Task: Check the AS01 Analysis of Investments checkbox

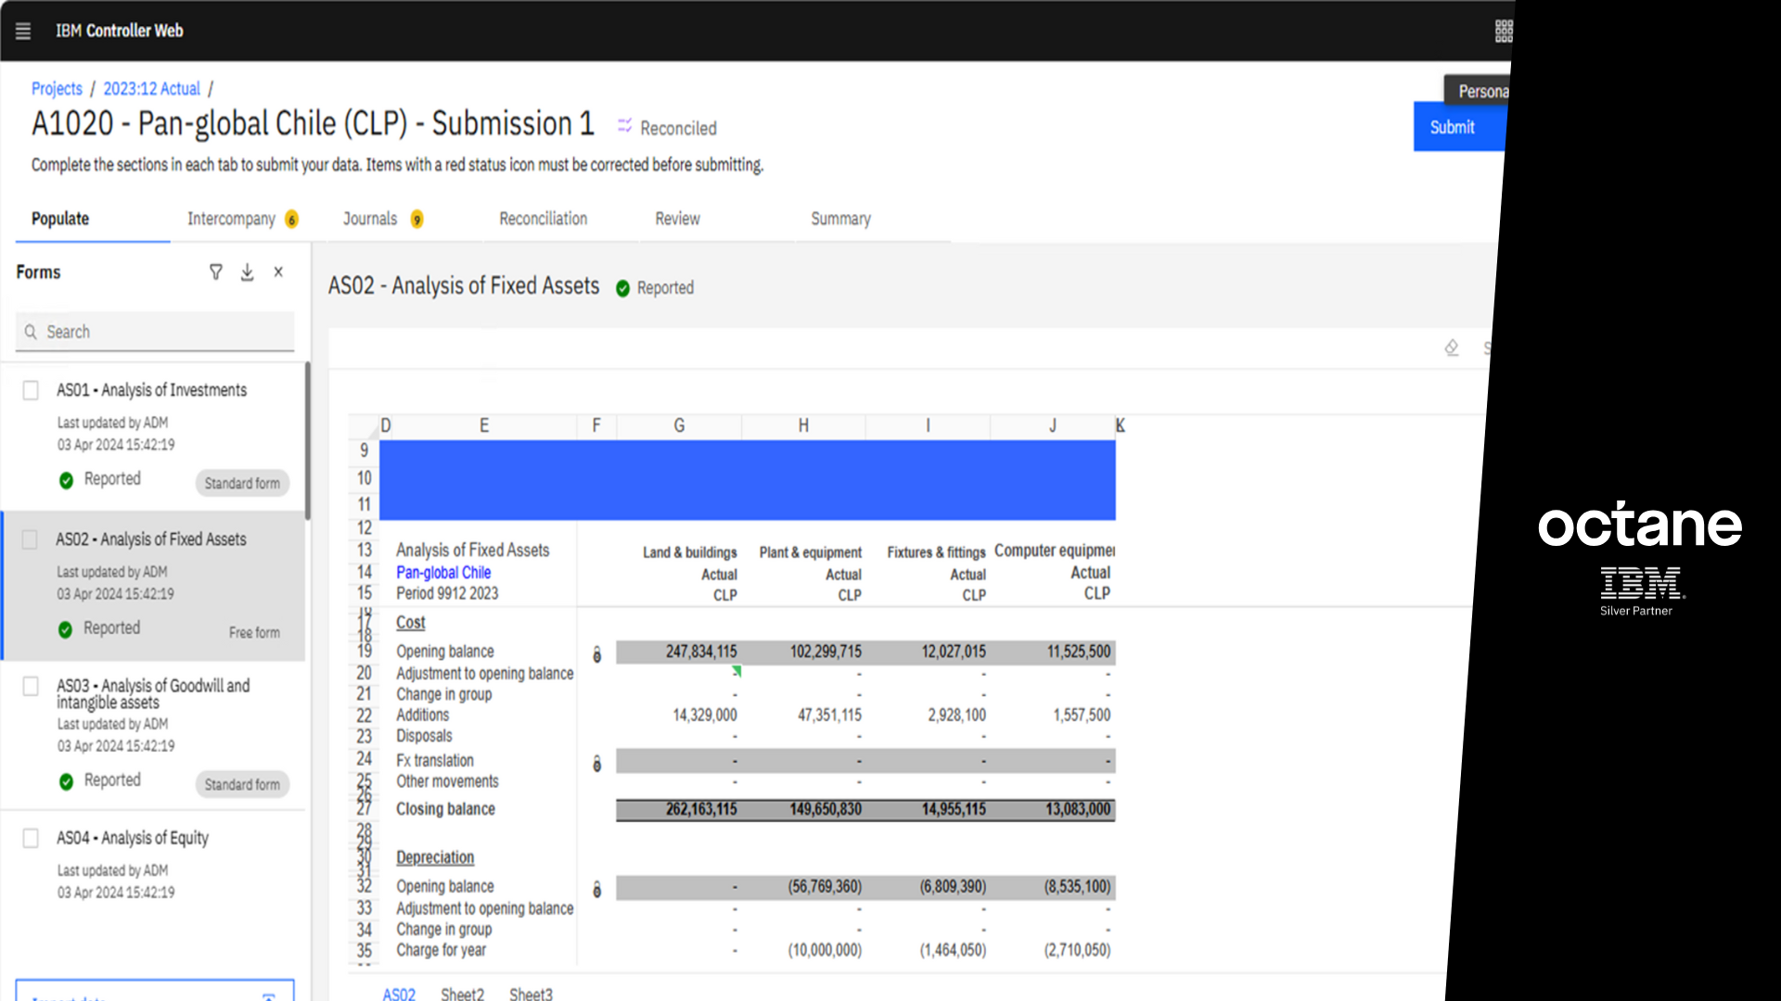Action: pos(30,390)
